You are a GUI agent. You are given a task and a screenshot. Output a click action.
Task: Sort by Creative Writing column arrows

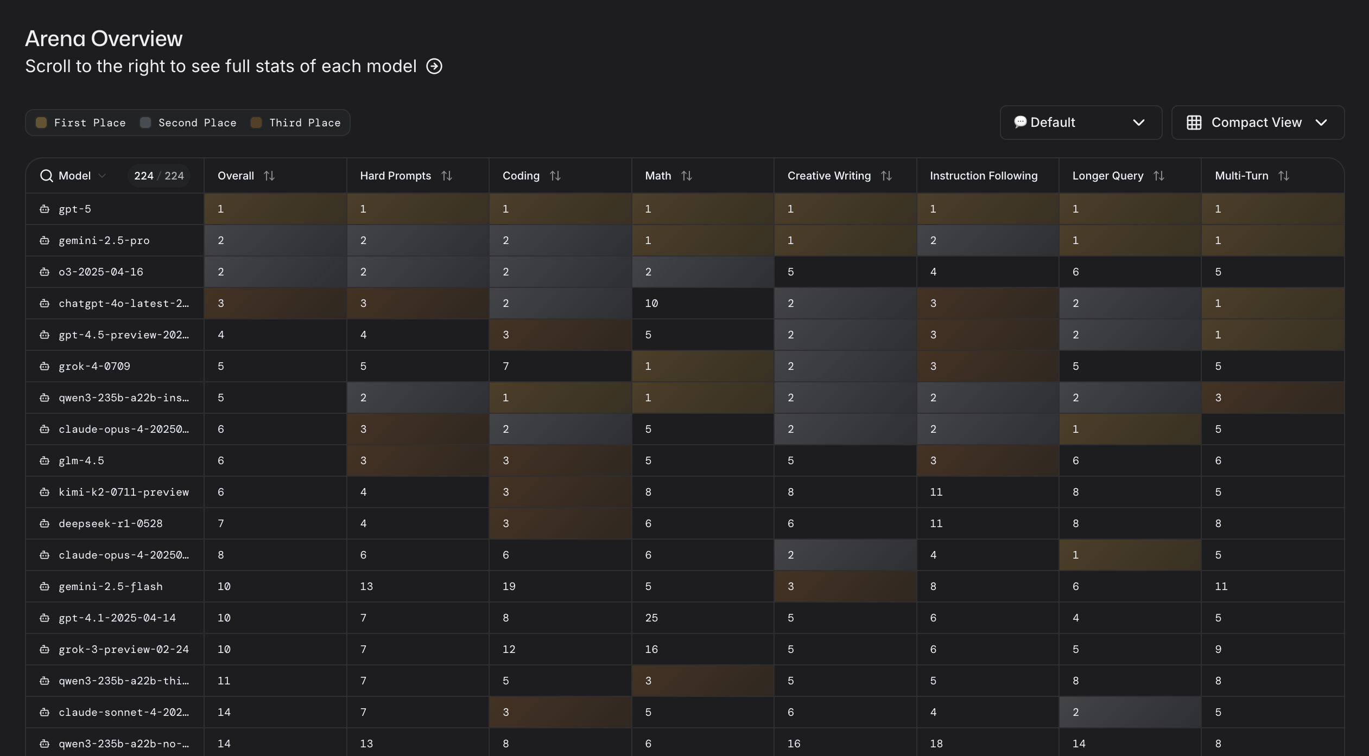click(886, 176)
